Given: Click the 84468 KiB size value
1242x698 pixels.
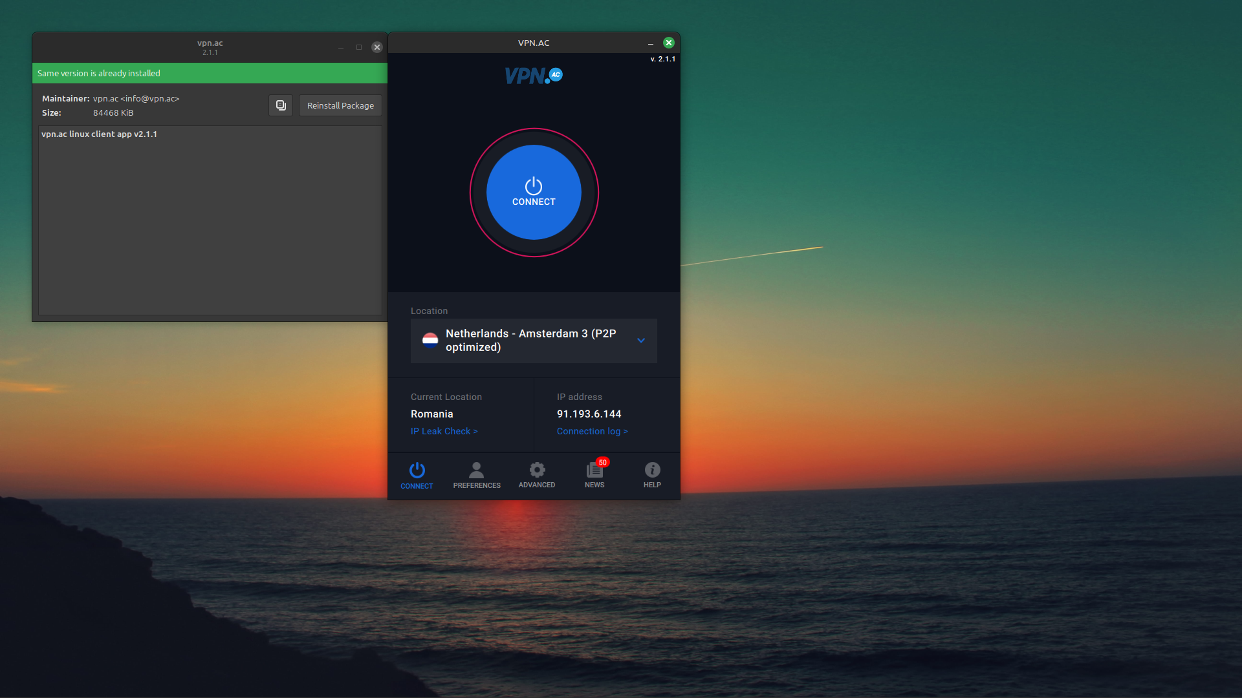Looking at the screenshot, I should click(x=113, y=112).
